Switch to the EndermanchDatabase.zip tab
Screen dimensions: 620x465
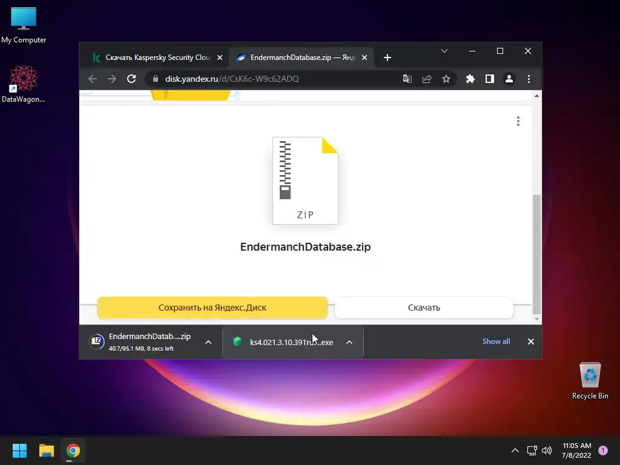tap(302, 58)
